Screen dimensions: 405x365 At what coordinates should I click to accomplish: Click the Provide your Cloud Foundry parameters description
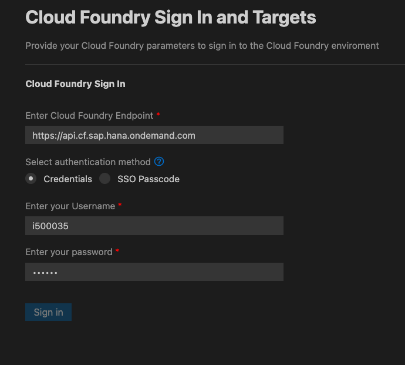(202, 46)
